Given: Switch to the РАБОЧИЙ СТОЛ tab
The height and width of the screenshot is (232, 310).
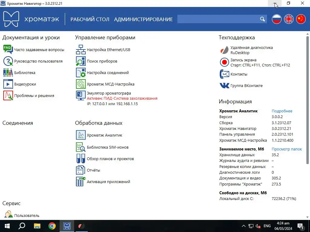Looking at the screenshot, I should coord(90,19).
